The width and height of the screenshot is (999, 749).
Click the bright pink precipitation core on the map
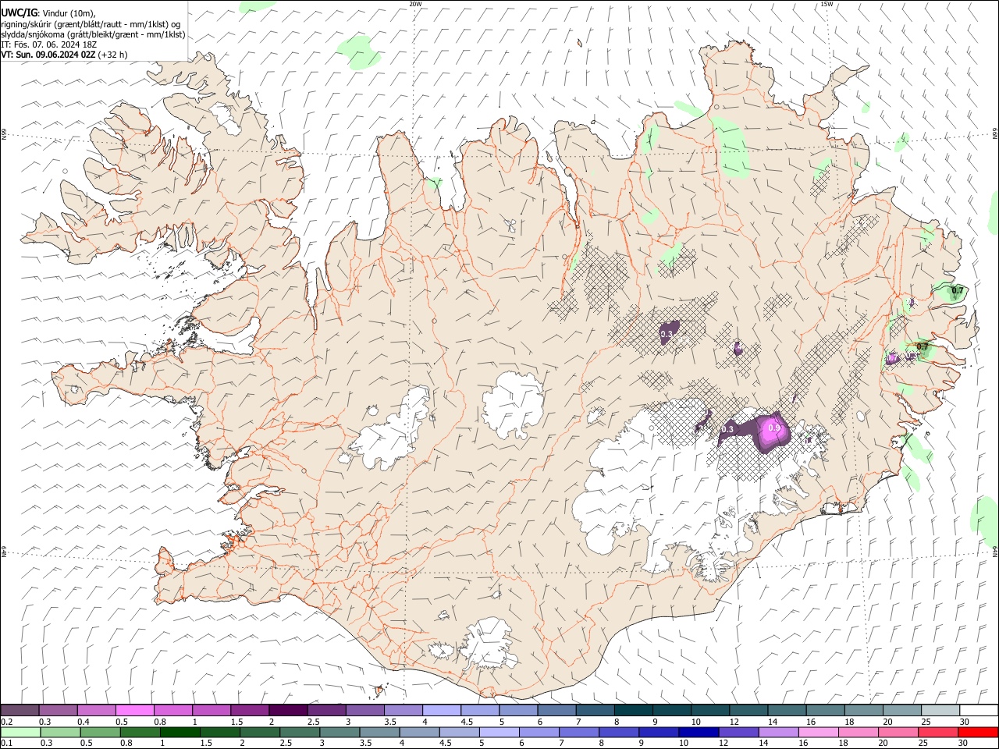(x=774, y=431)
